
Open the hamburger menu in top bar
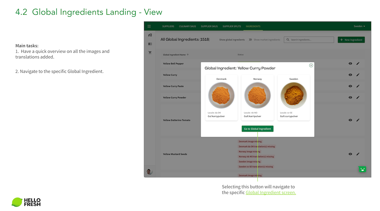click(149, 26)
